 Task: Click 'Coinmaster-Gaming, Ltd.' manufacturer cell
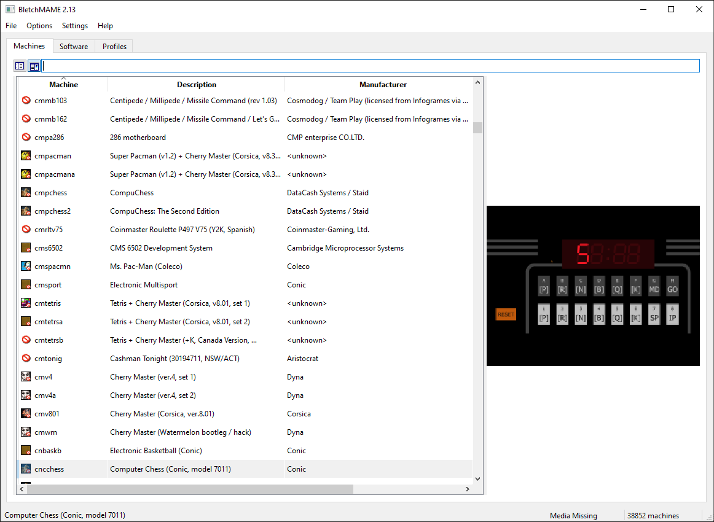[328, 229]
